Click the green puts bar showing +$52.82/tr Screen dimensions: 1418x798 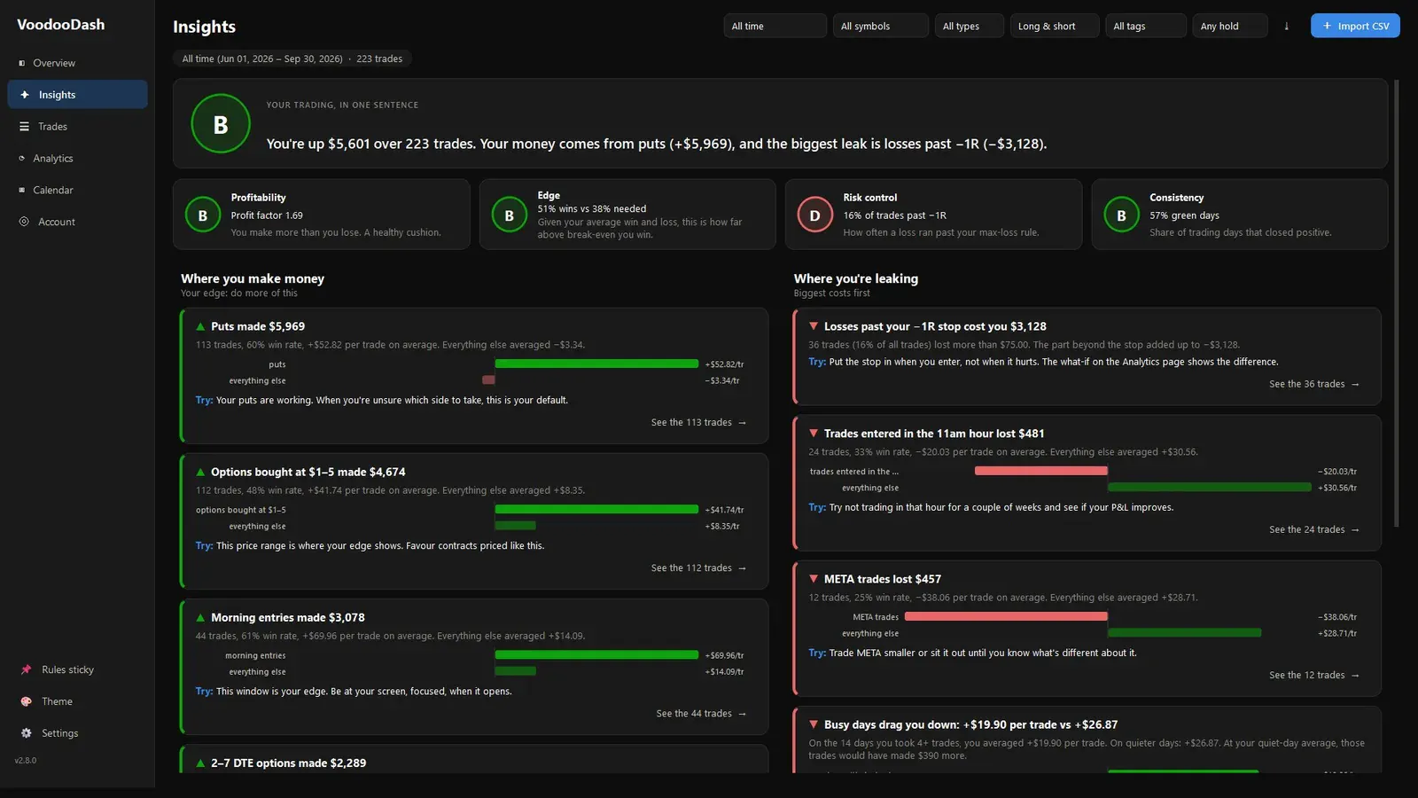[x=596, y=364]
